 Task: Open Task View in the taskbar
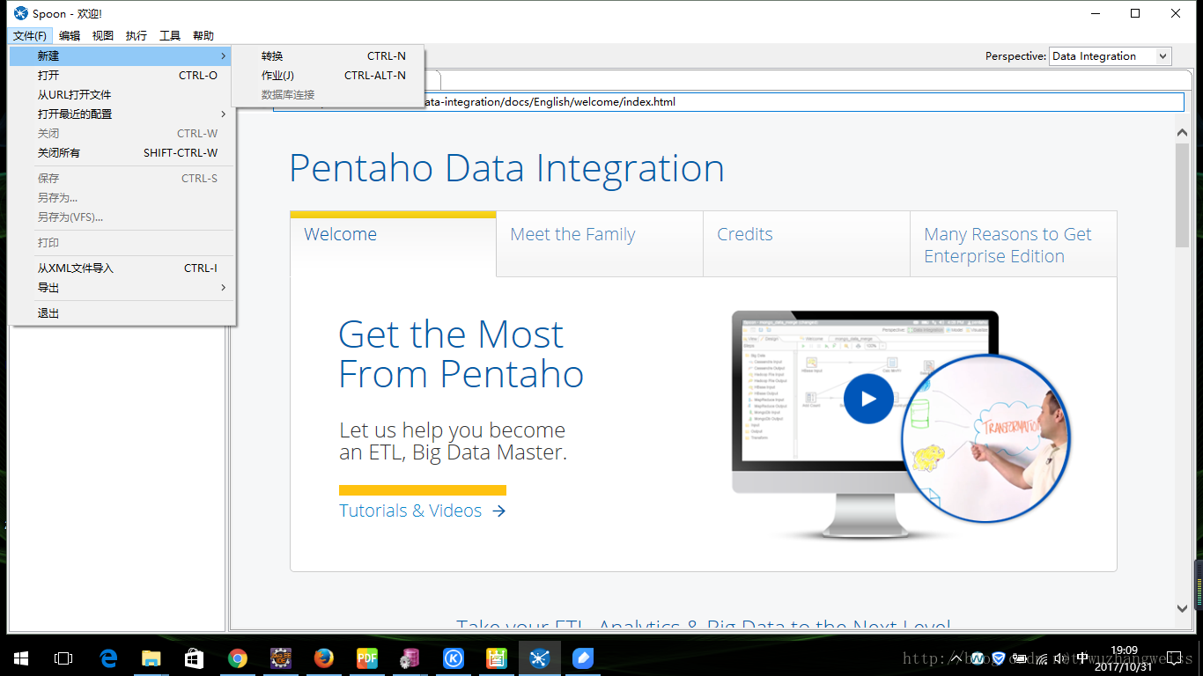[63, 658]
